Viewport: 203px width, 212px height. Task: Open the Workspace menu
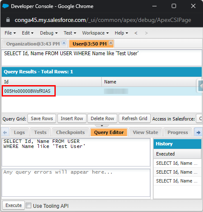click(x=95, y=33)
